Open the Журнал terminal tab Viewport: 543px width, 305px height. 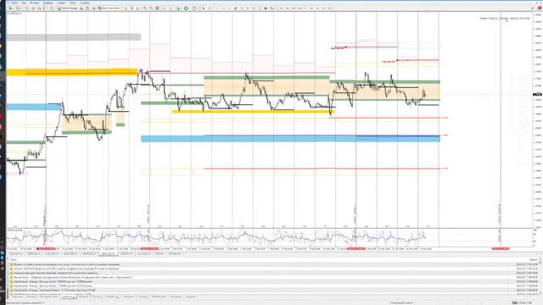tap(190, 297)
